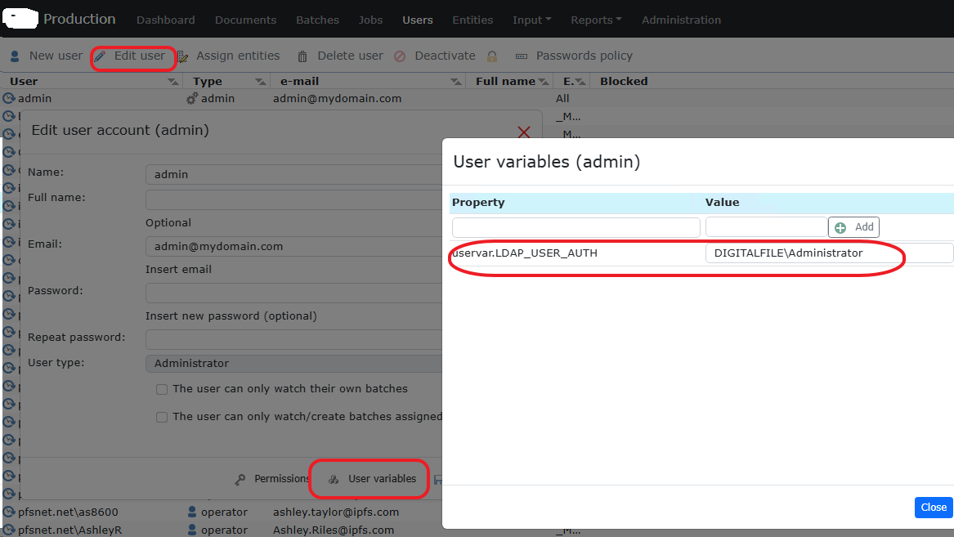Expand the Input menu dropdown
This screenshot has width=954, height=537.
pos(531,20)
